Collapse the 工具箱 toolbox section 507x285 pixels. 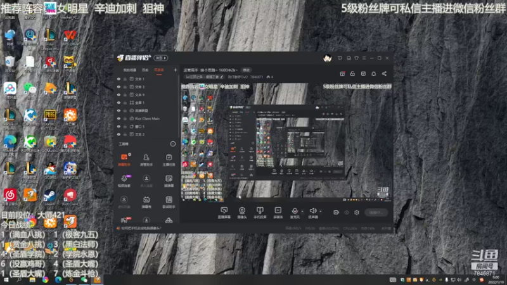(172, 144)
